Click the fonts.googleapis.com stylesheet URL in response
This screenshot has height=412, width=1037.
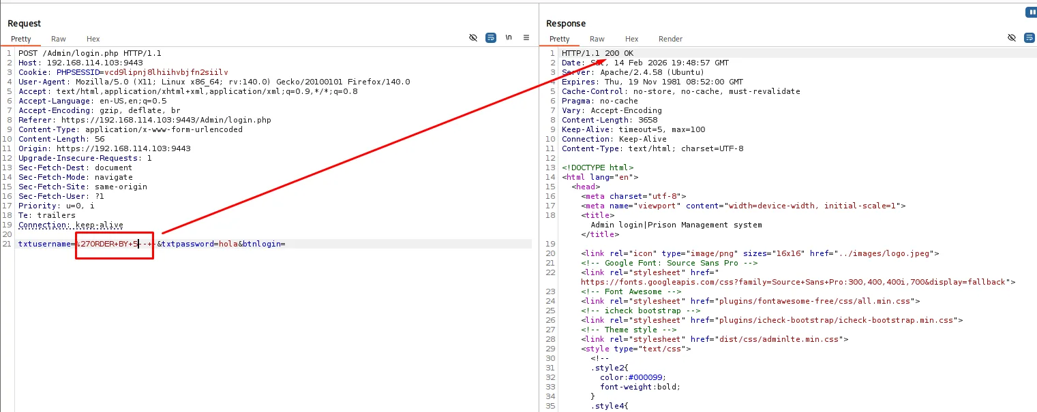tap(796, 282)
